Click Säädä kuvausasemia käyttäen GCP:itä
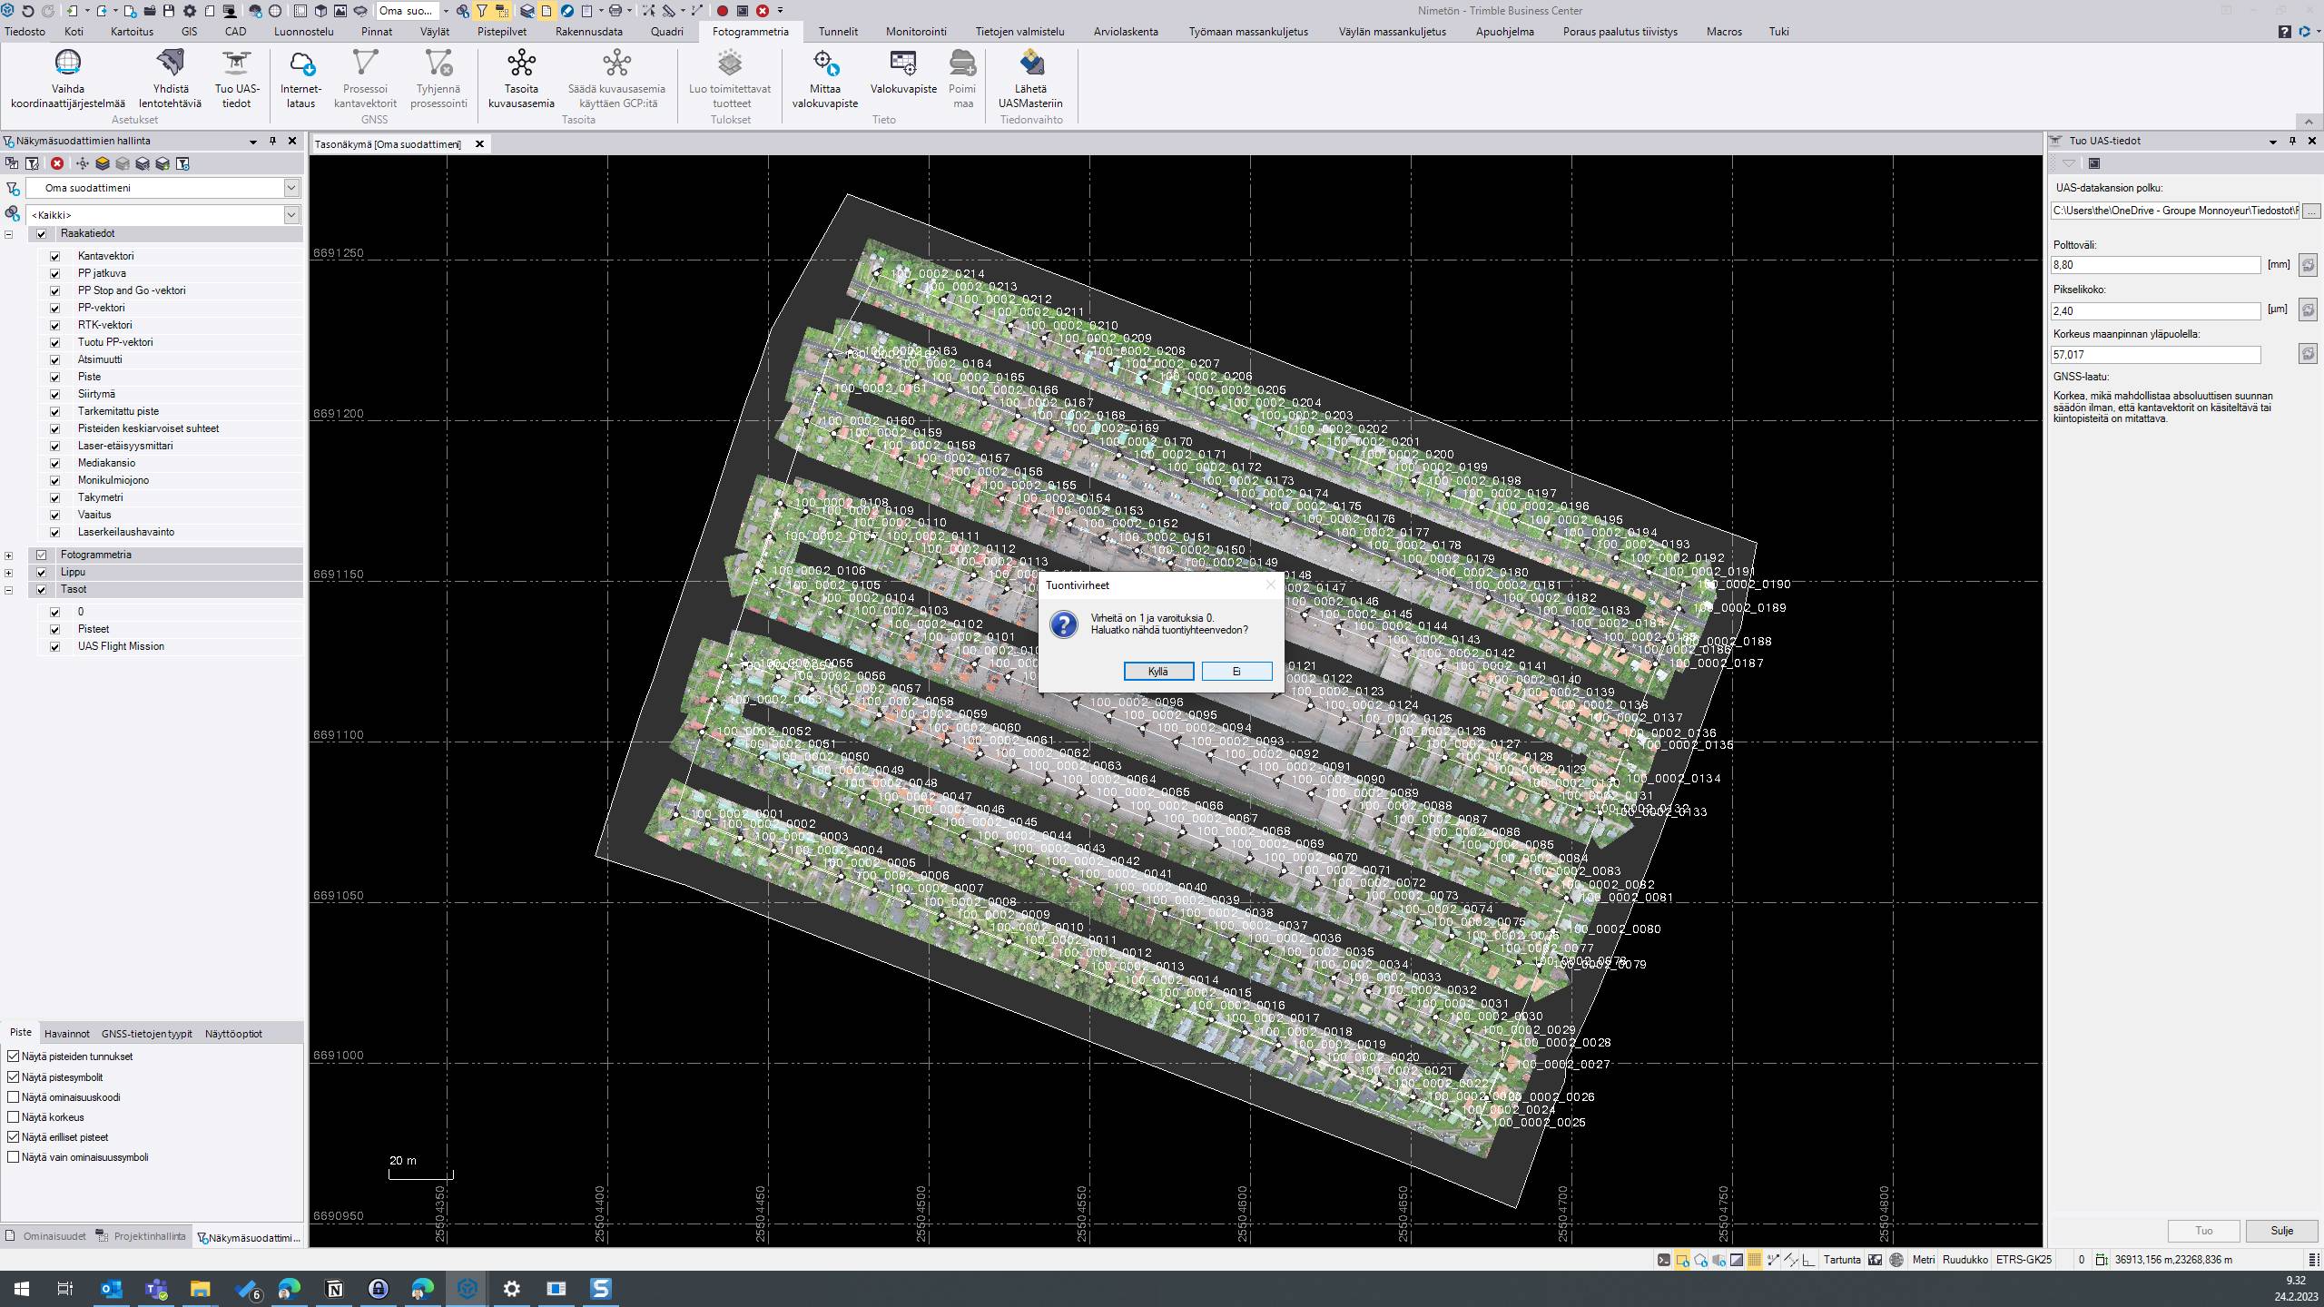 click(x=616, y=79)
